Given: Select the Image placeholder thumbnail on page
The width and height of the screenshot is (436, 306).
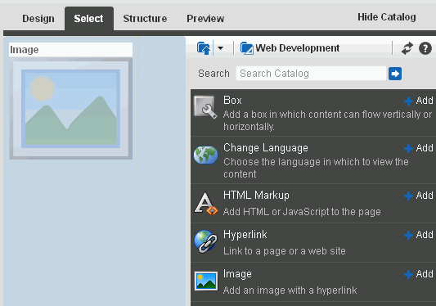Looking at the screenshot, I should 71,109.
